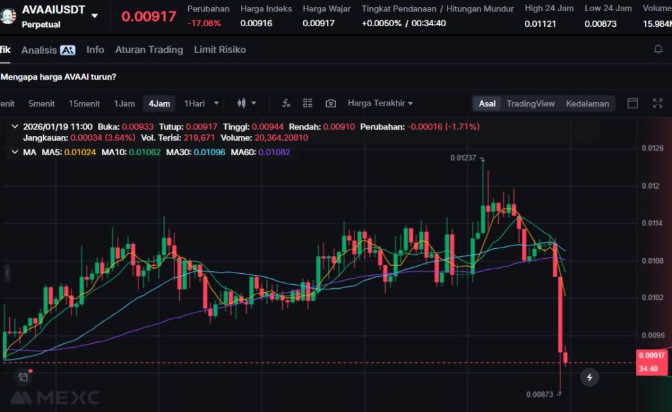The image size is (672, 412).
Task: Click the lightning quick-trade button
Action: click(x=589, y=377)
